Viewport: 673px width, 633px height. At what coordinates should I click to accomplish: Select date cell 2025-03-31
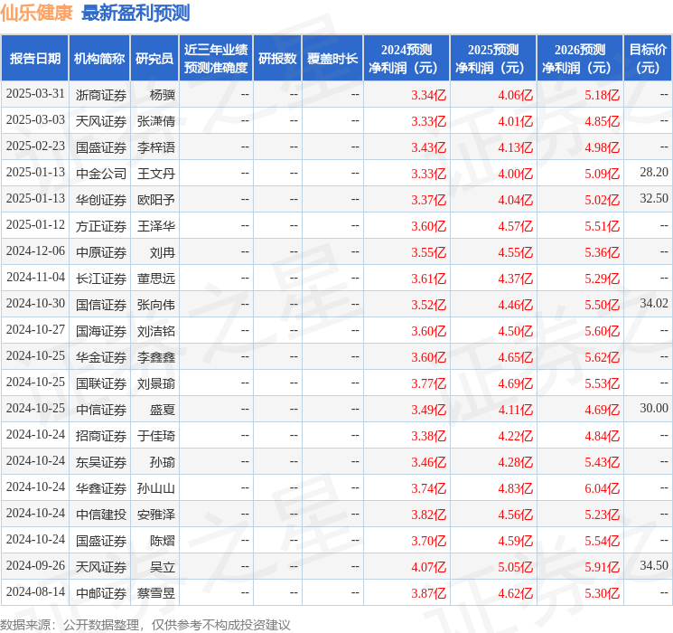(x=35, y=94)
